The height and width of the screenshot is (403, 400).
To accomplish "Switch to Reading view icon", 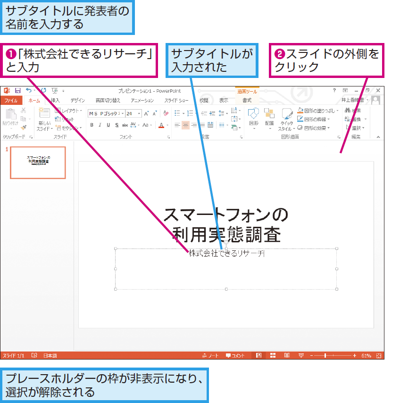I will point(287,355).
